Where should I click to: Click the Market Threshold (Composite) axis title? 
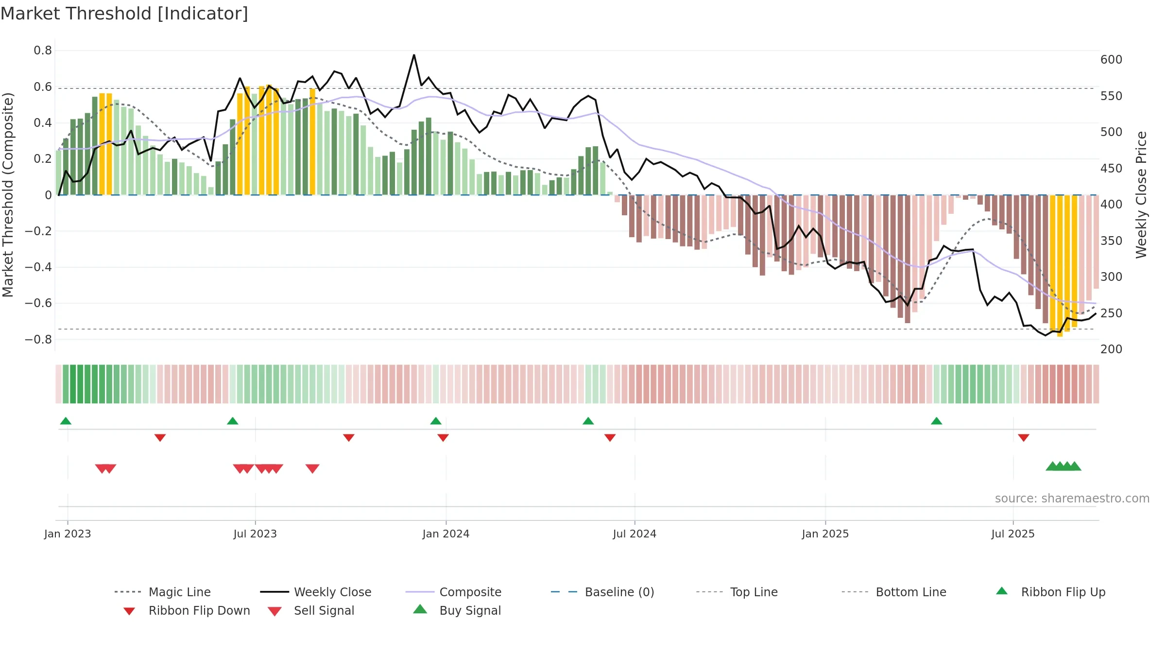coord(8,195)
